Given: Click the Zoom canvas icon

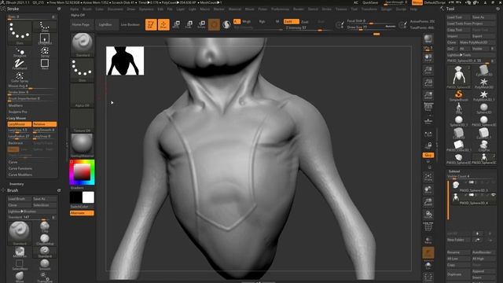Looking at the screenshot, I should click(428, 70).
